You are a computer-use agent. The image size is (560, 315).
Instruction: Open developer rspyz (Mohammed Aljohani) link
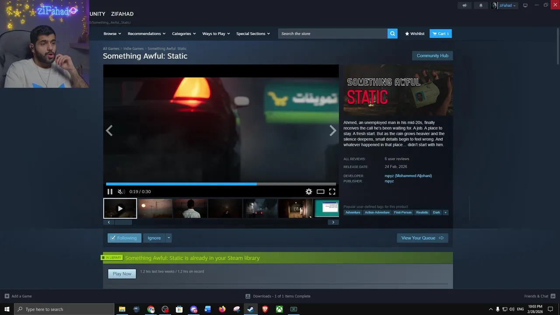tap(408, 176)
